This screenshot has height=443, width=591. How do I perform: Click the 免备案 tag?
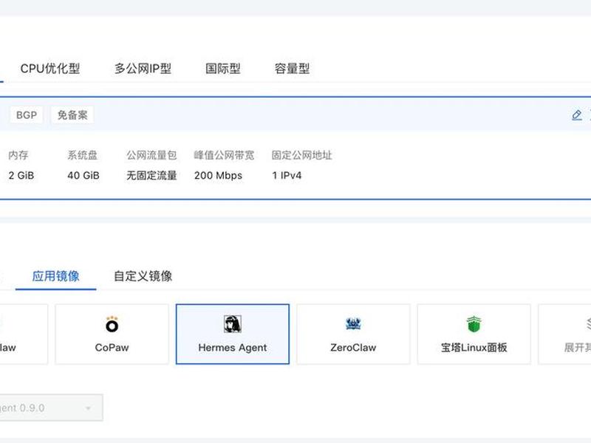pos(72,115)
